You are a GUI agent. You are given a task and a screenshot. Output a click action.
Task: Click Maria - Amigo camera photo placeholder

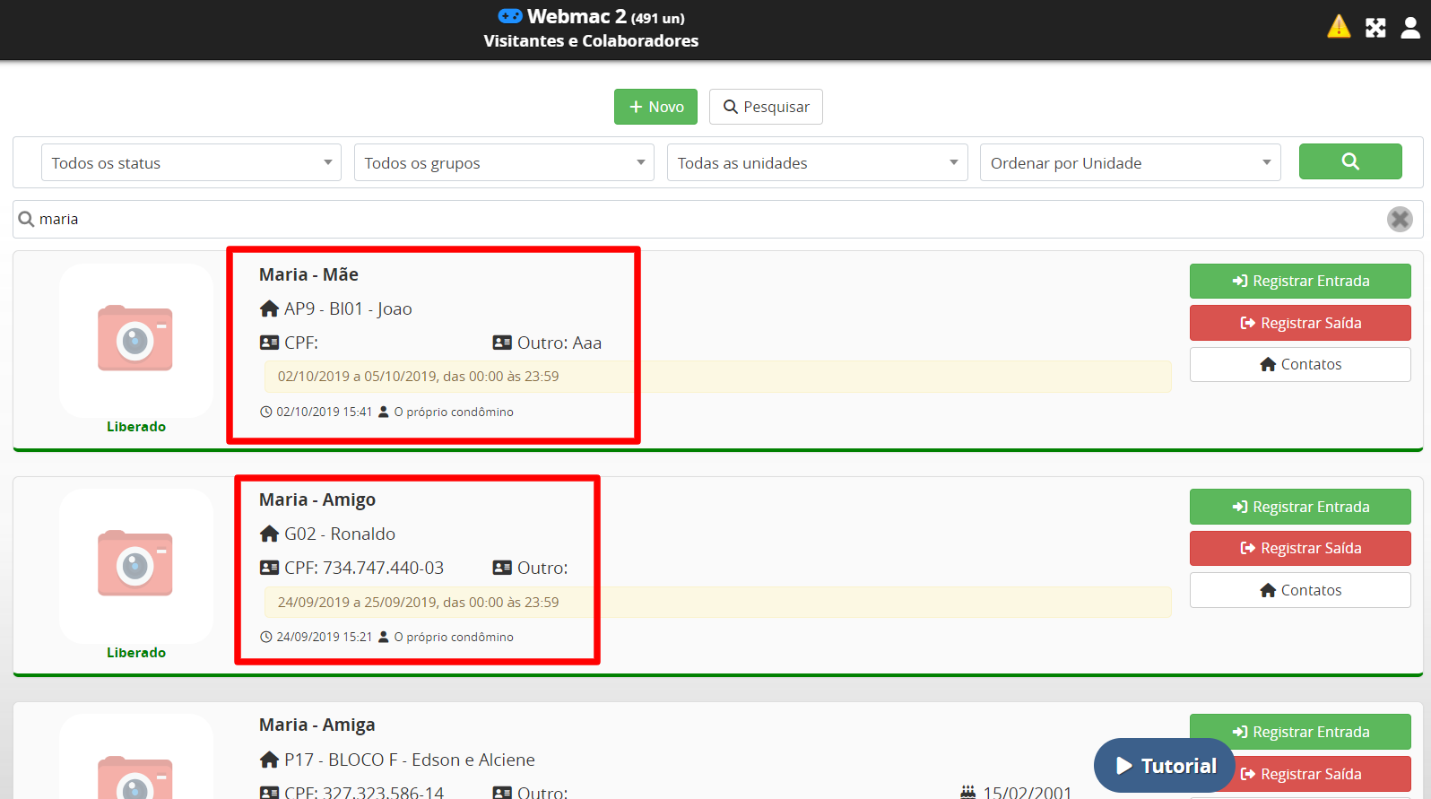[135, 564]
